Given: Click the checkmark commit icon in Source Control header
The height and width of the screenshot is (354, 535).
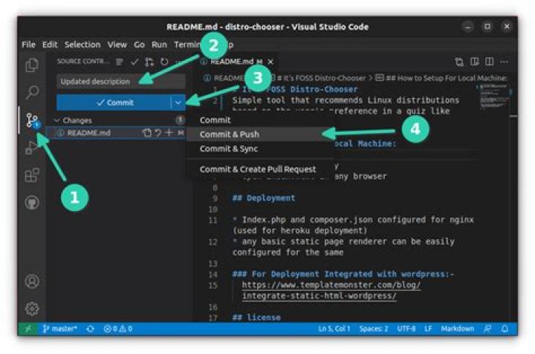Looking at the screenshot, I should pyautogui.click(x=134, y=62).
